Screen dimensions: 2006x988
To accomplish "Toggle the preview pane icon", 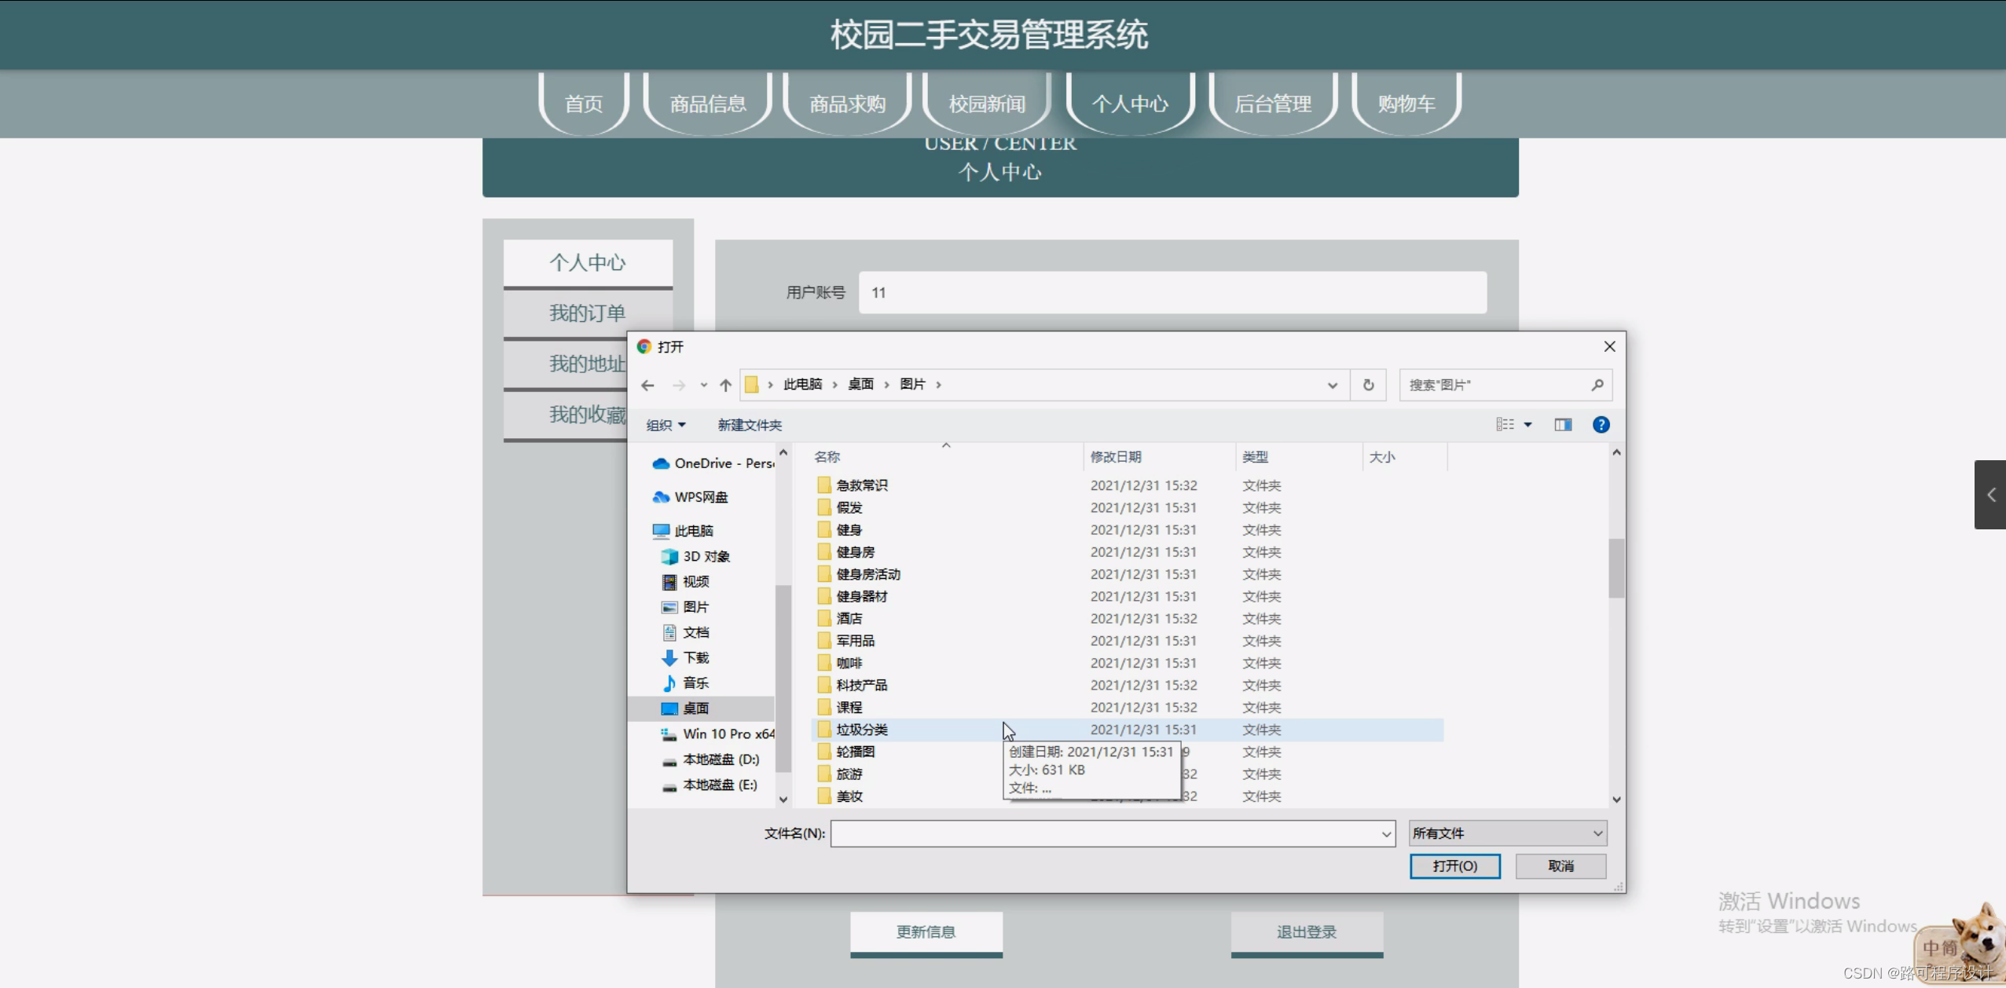I will tap(1562, 424).
